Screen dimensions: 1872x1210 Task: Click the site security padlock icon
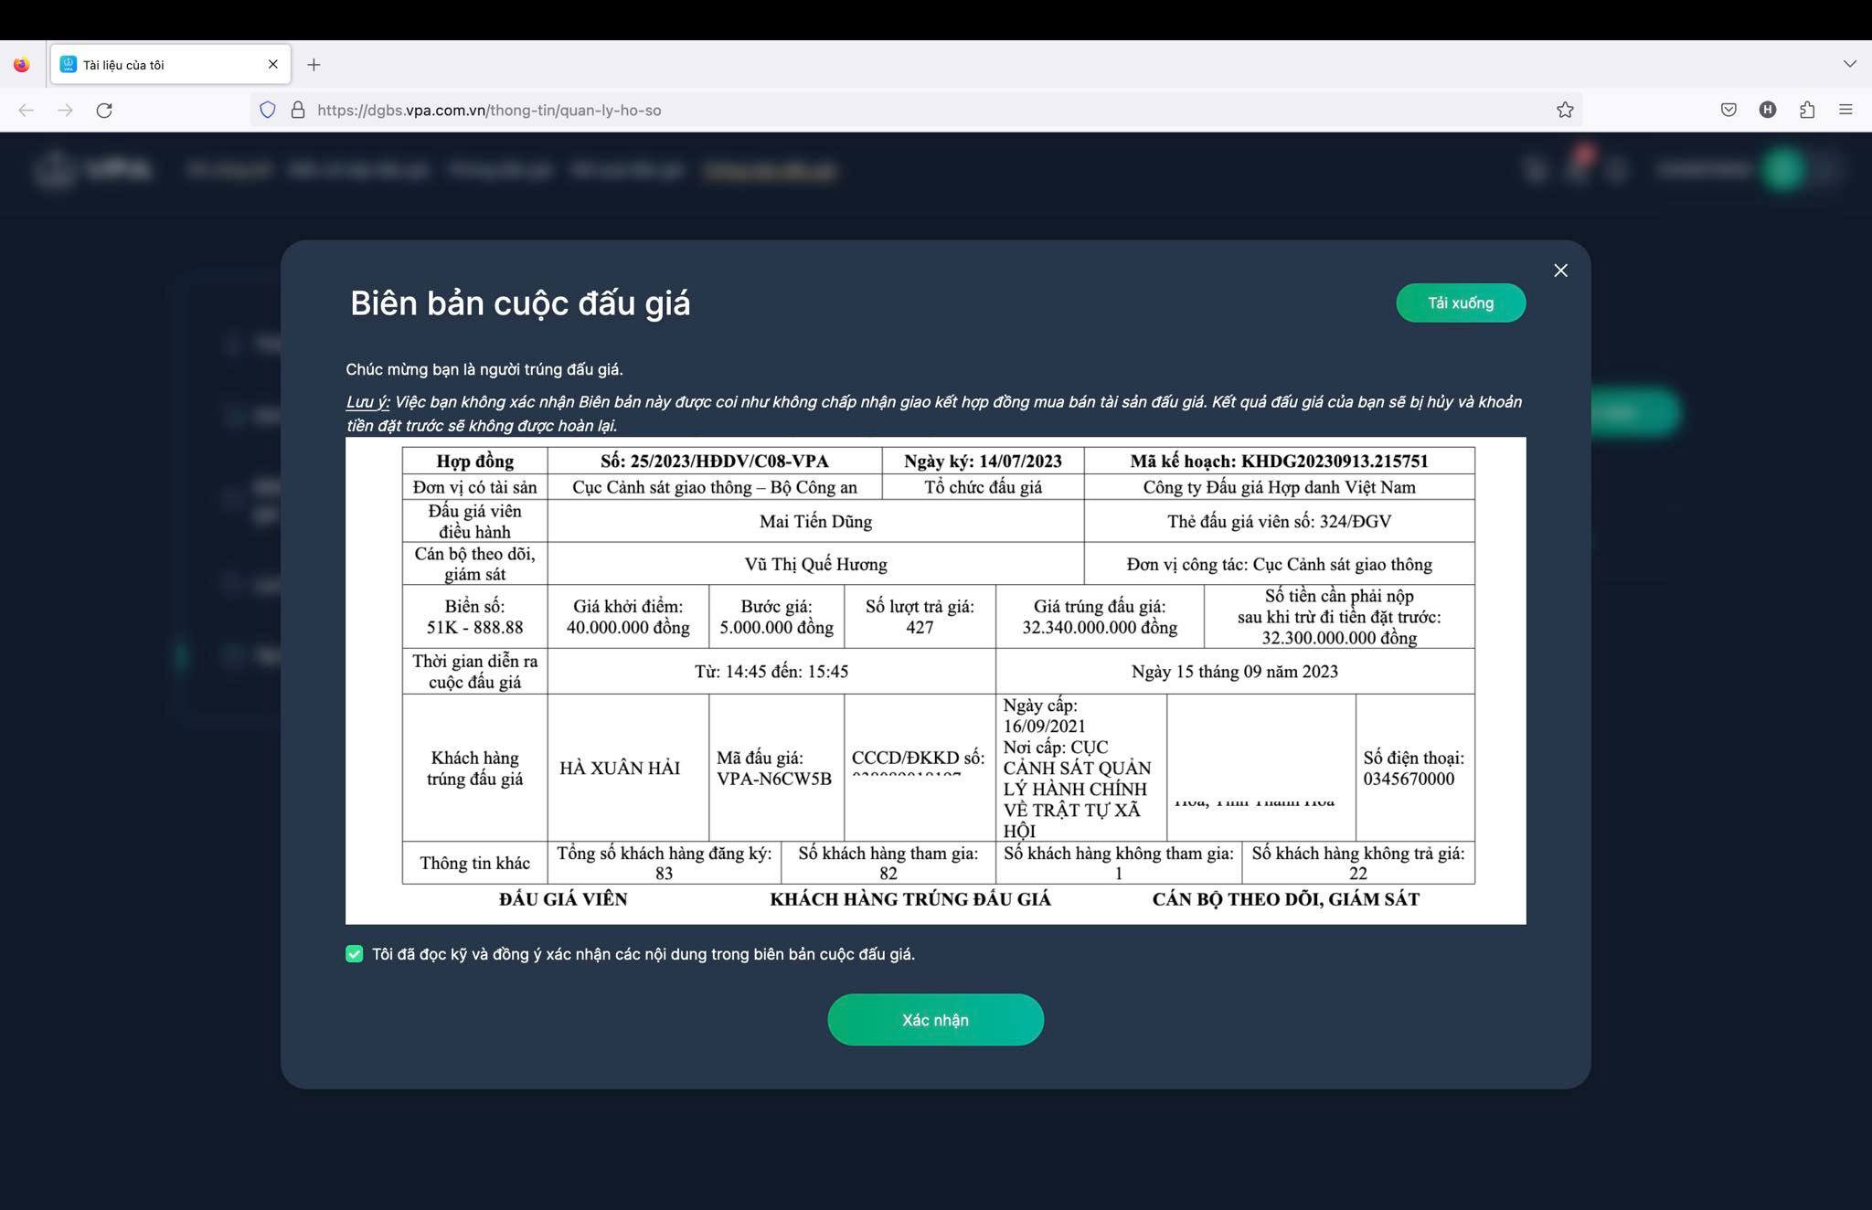[298, 111]
